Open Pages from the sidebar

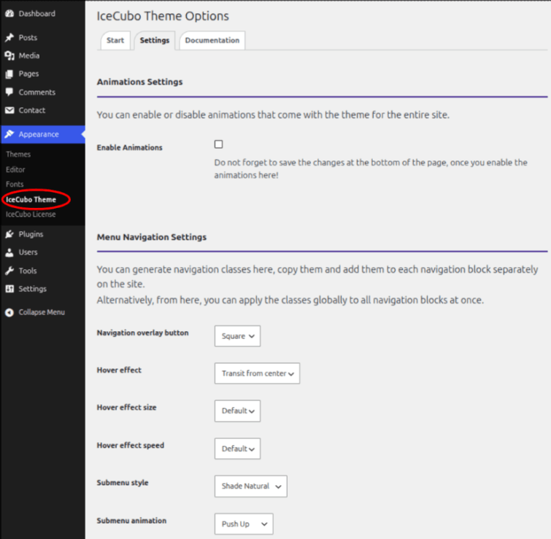42,74
